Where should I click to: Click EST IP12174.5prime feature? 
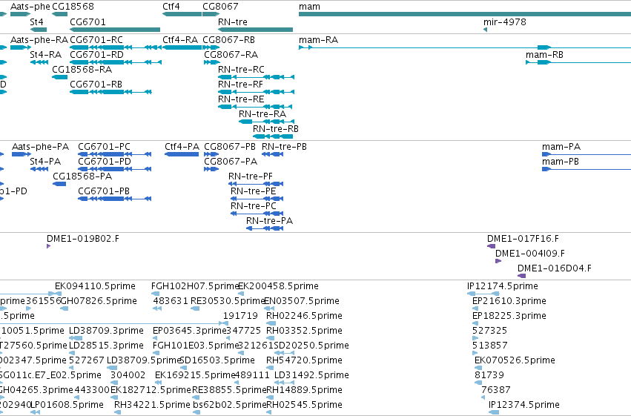pyautogui.click(x=483, y=294)
